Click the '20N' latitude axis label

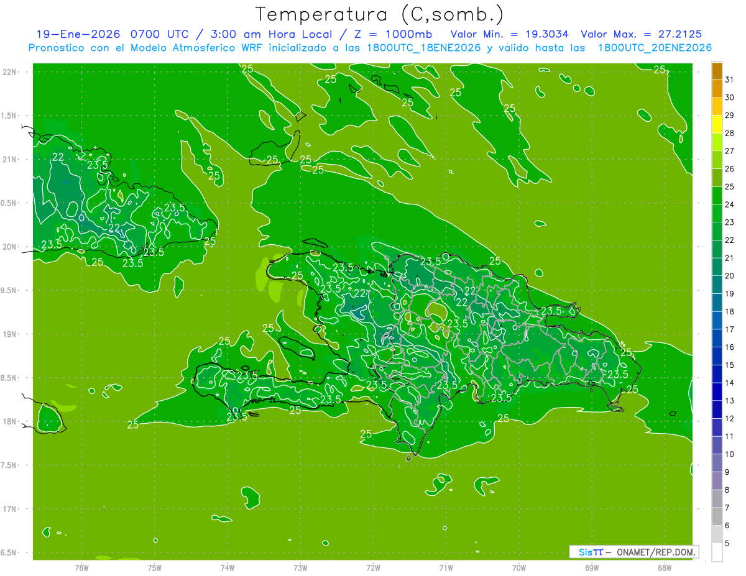point(9,247)
